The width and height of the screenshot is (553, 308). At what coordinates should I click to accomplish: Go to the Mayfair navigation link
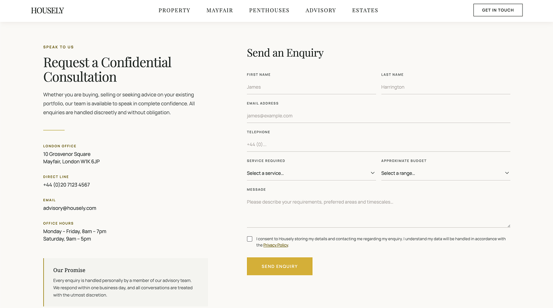220,10
